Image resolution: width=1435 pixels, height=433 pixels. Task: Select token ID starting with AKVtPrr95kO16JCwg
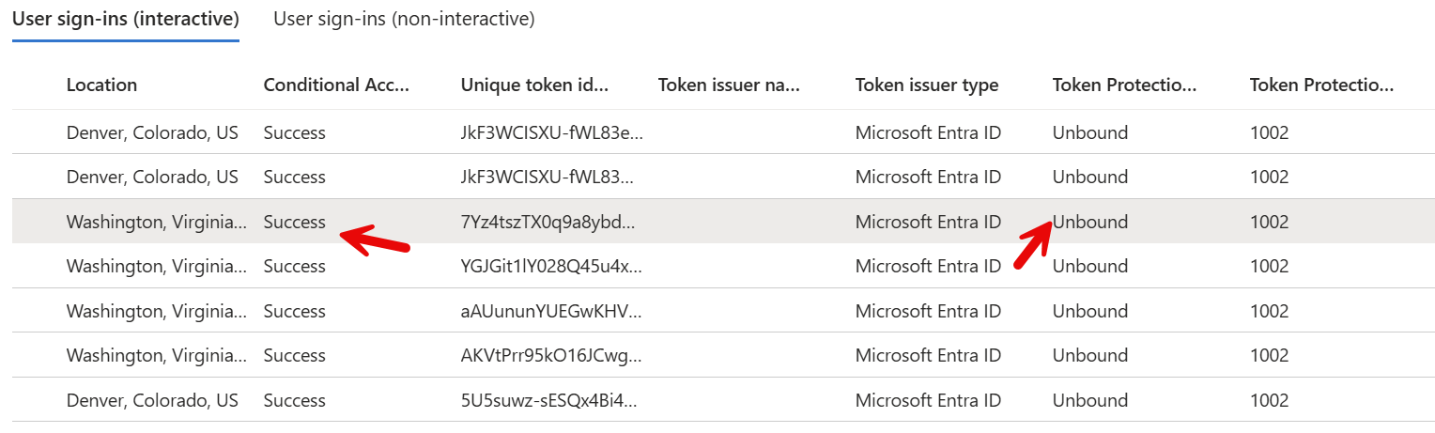coord(549,355)
